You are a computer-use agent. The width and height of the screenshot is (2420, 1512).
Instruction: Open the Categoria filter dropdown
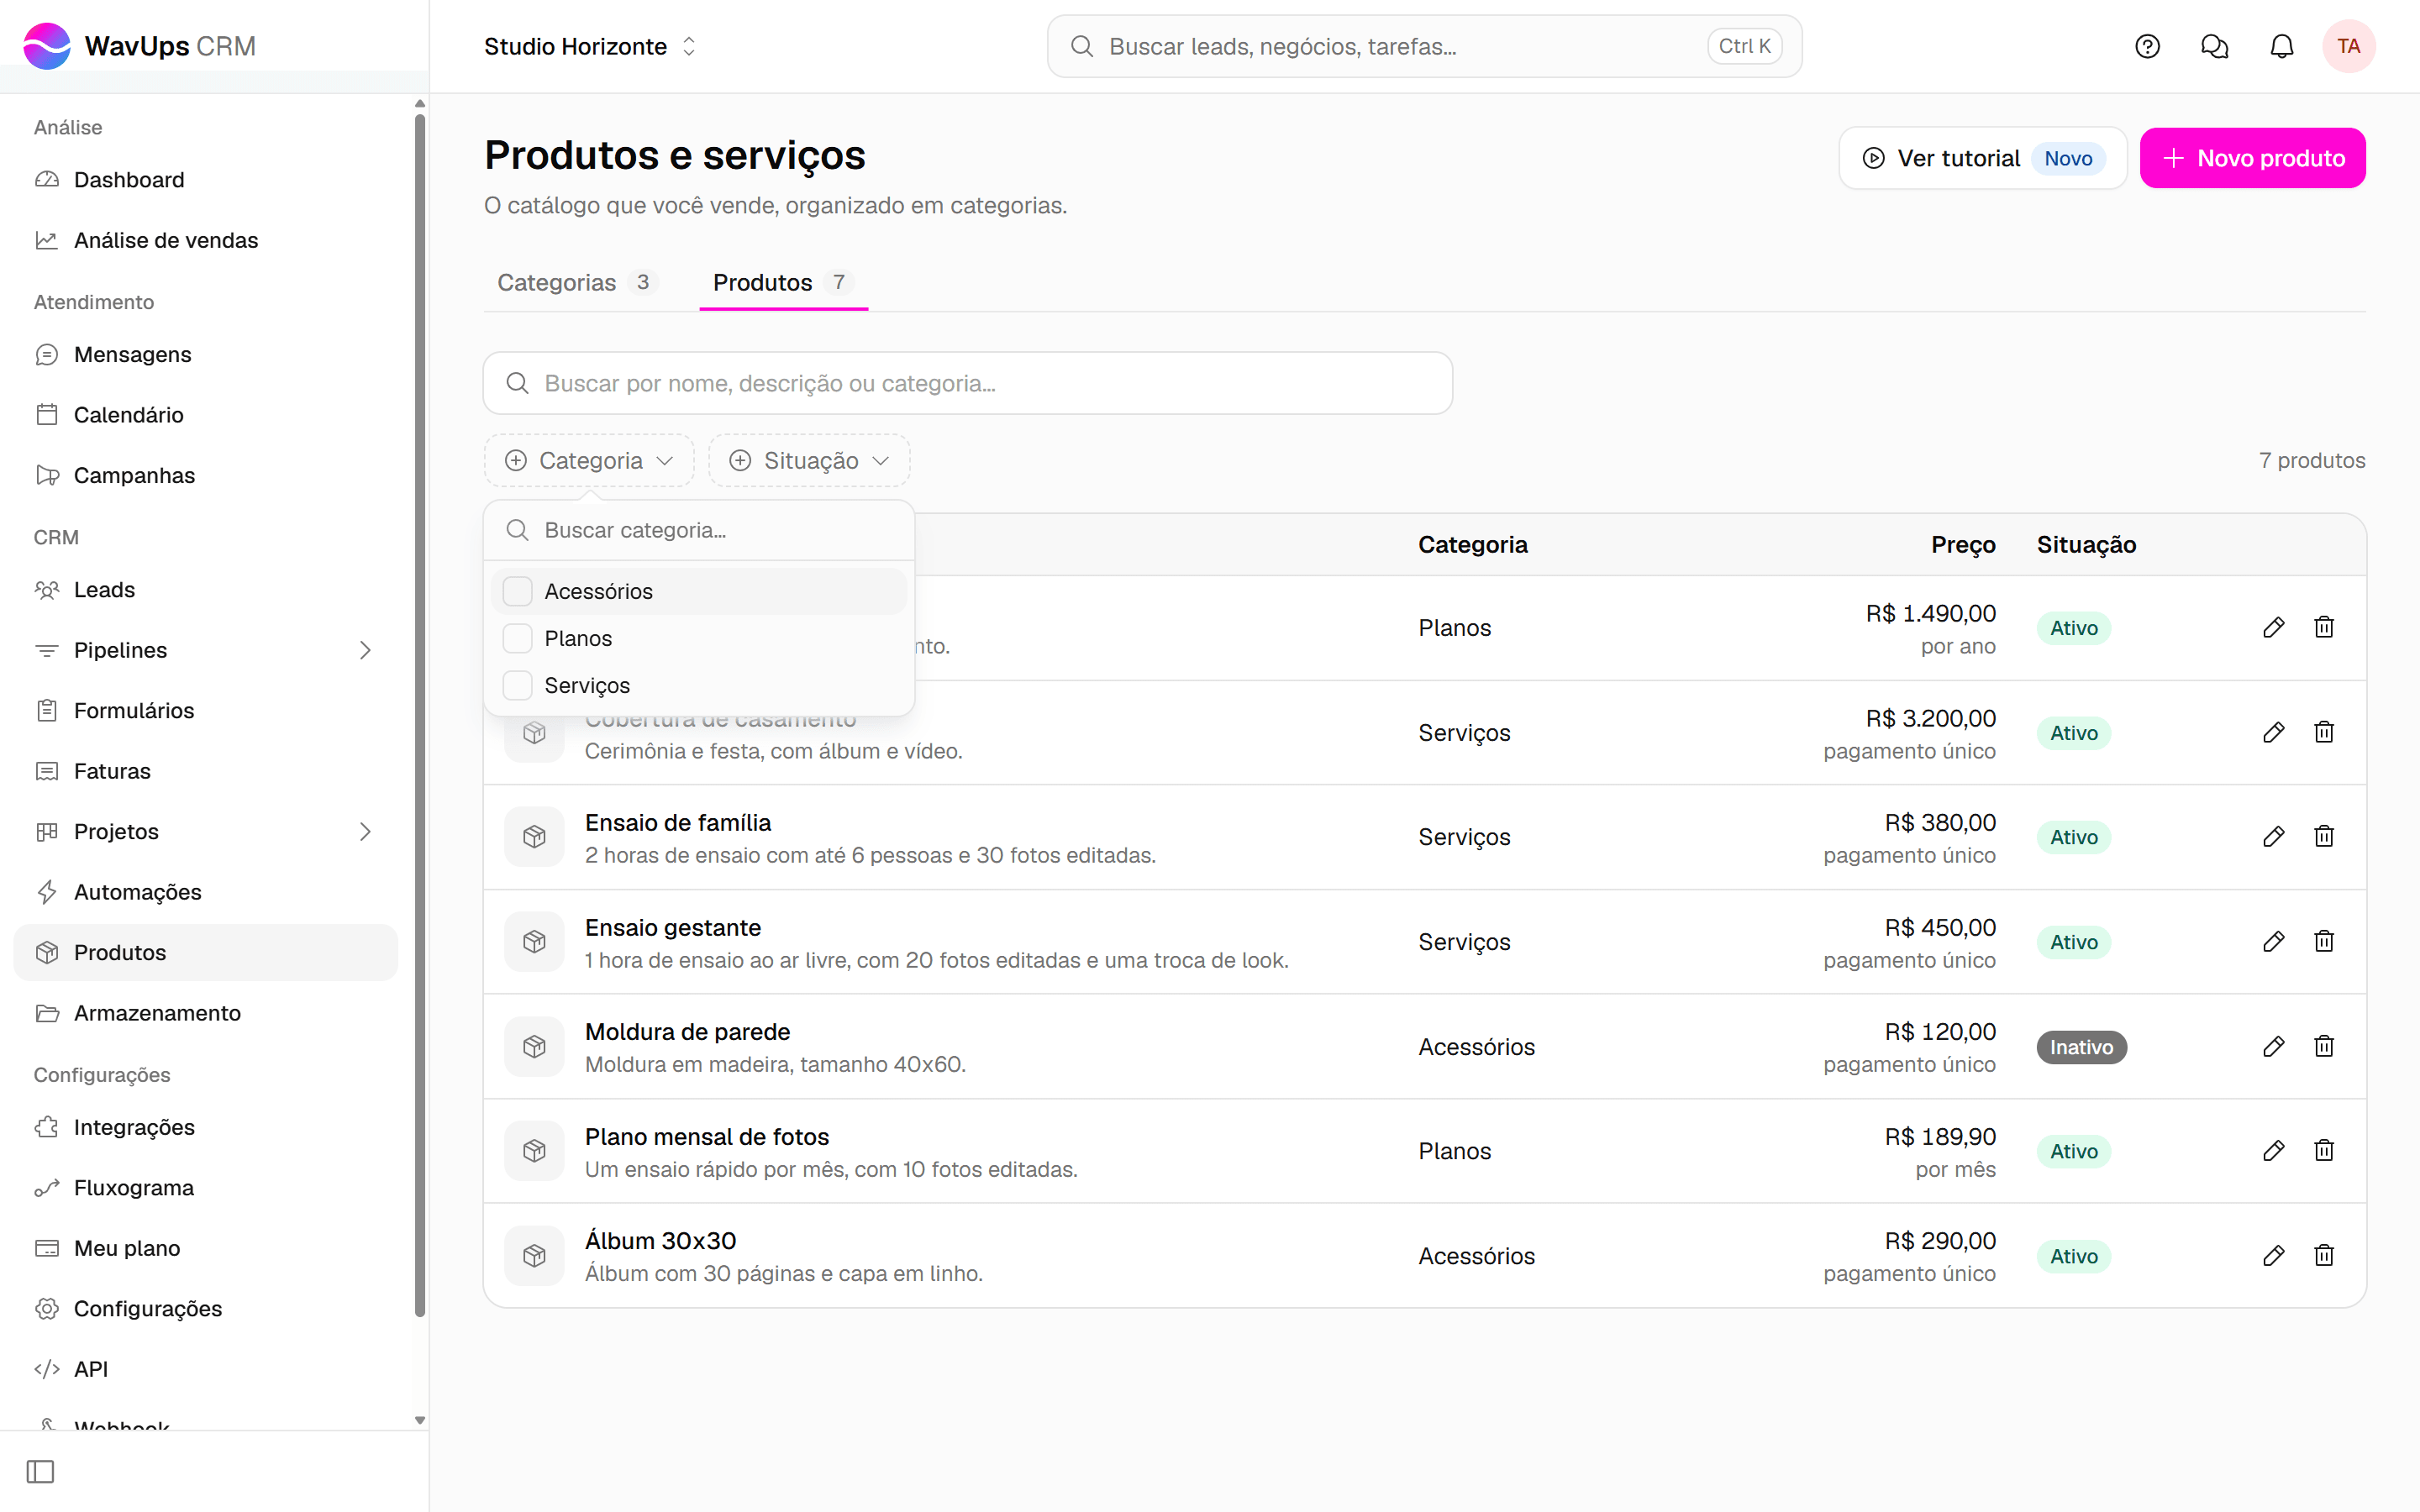pyautogui.click(x=589, y=460)
